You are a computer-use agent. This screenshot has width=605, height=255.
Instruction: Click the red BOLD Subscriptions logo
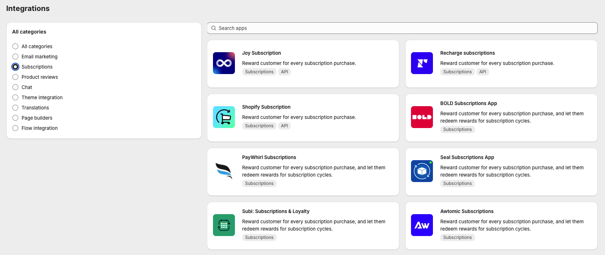pos(422,117)
